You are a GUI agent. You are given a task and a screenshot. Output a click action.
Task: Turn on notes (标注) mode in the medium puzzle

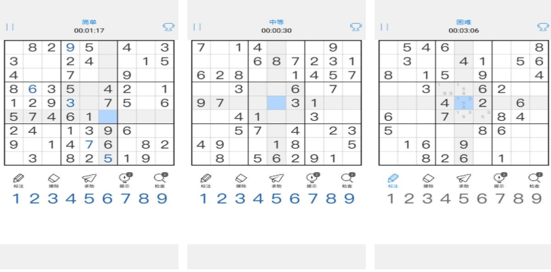pyautogui.click(x=206, y=180)
